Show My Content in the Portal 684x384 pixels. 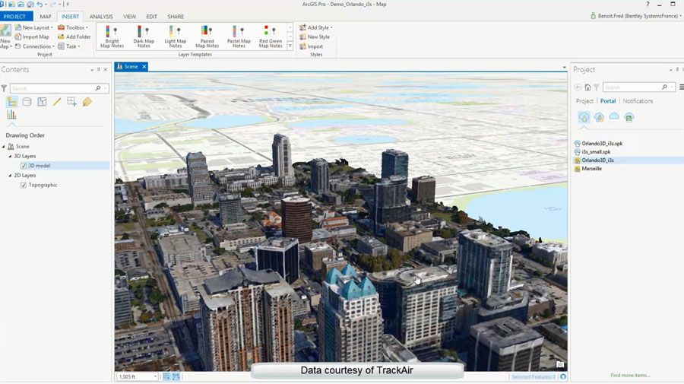click(x=584, y=117)
